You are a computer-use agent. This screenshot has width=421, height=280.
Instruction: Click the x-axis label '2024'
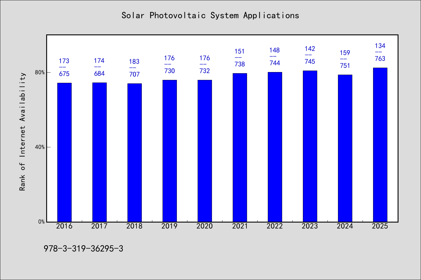345,226
